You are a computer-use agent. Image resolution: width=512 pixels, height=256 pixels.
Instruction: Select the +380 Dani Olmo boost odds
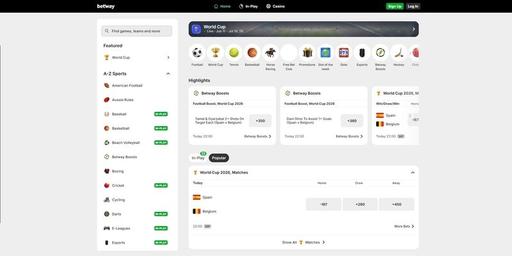pos(352,121)
